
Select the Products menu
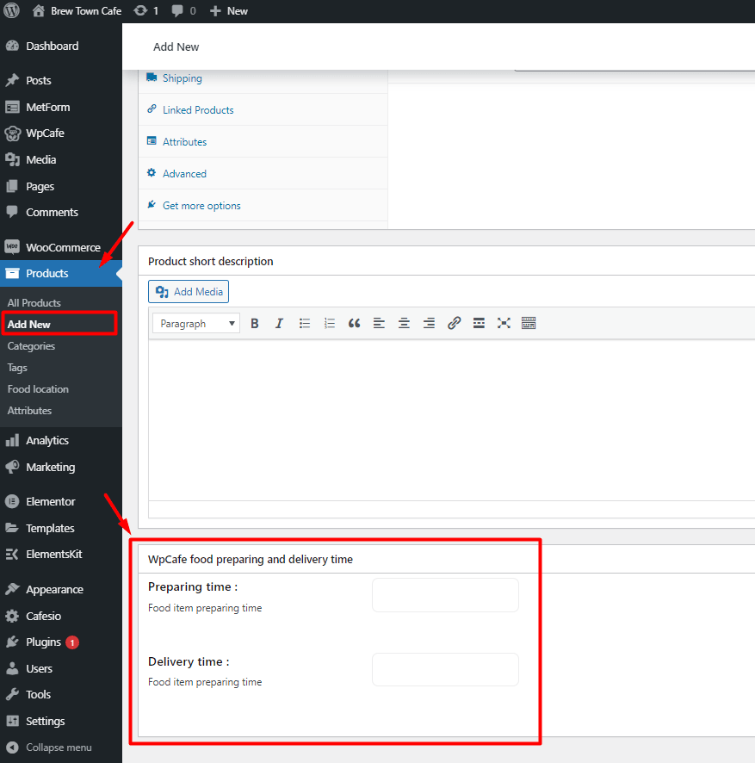pyautogui.click(x=61, y=274)
